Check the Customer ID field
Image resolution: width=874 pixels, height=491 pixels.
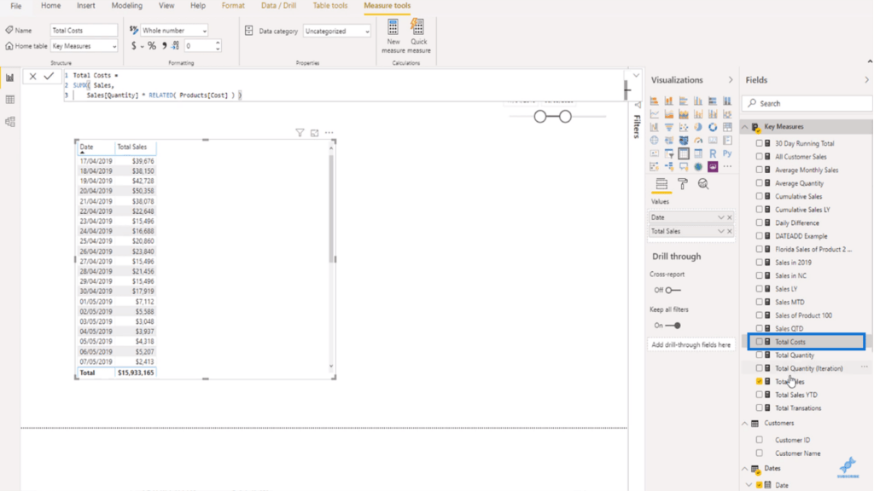pos(759,440)
